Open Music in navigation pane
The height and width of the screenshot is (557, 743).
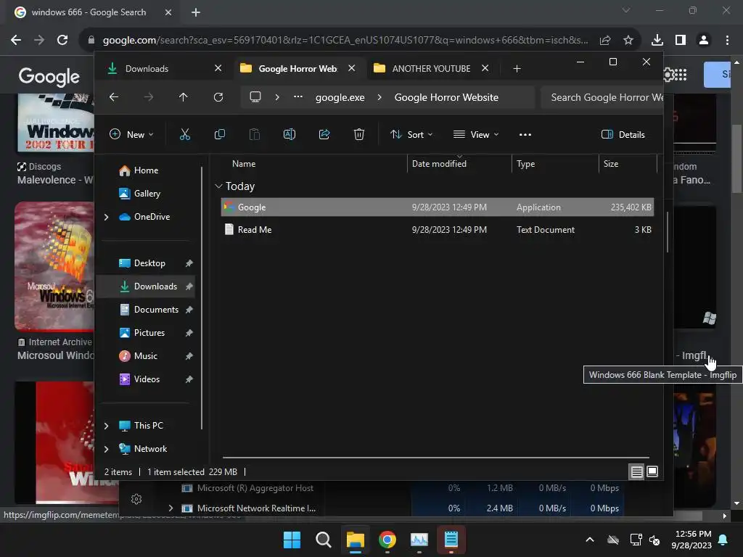[x=145, y=356]
